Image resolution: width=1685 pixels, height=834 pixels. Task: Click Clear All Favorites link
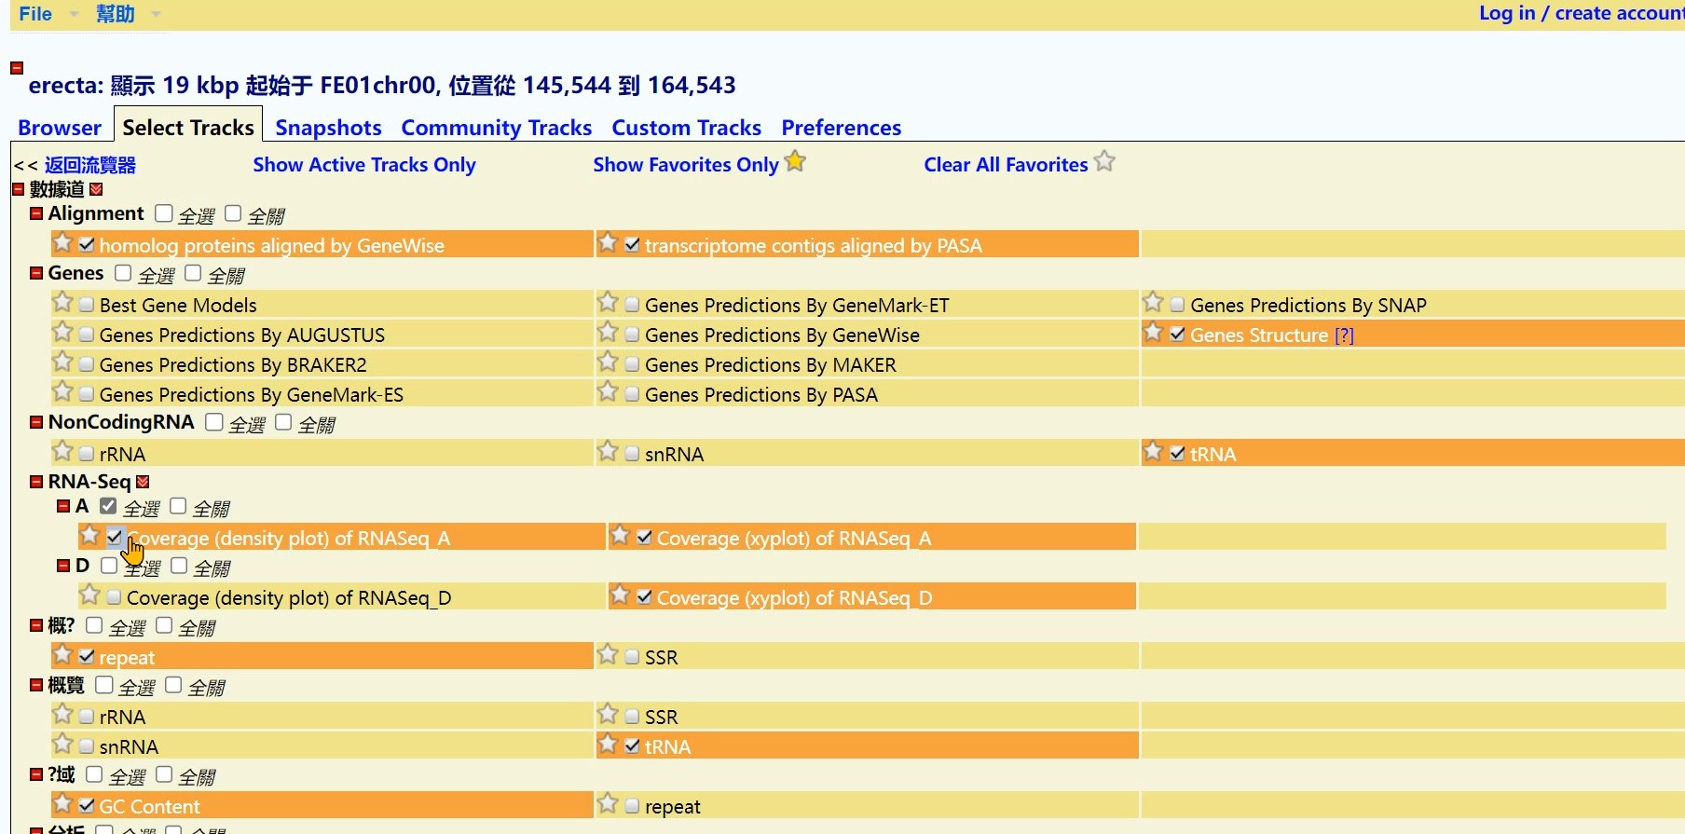pos(1005,165)
